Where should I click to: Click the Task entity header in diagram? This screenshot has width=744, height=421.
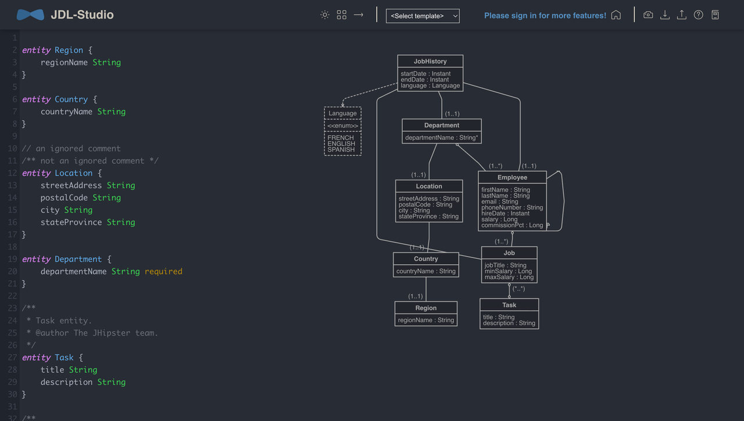pyautogui.click(x=509, y=305)
